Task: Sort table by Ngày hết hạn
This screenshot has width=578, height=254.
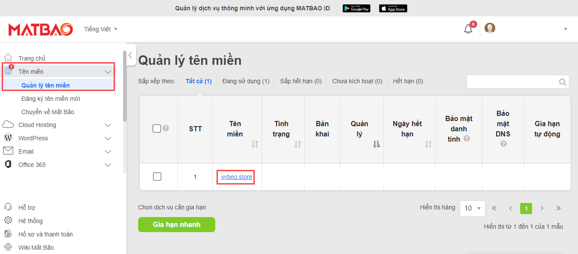Action: (427, 145)
